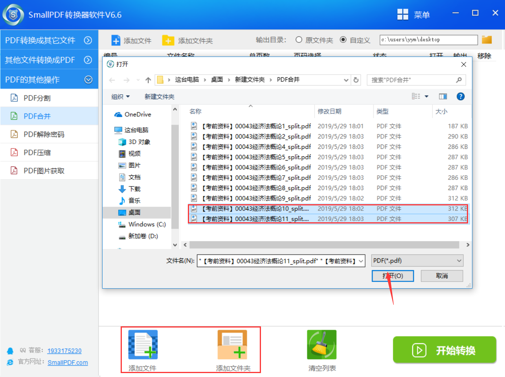The height and width of the screenshot is (377, 505).
Task: Open view options dropdown arrow
Action: tap(426, 97)
